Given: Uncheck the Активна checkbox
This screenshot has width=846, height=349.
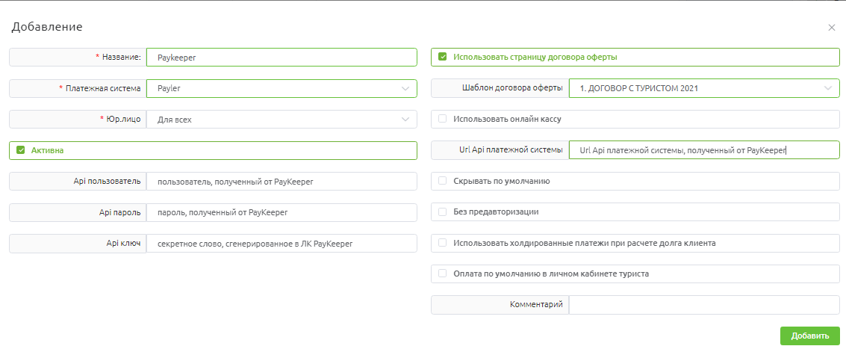Looking at the screenshot, I should coord(21,150).
